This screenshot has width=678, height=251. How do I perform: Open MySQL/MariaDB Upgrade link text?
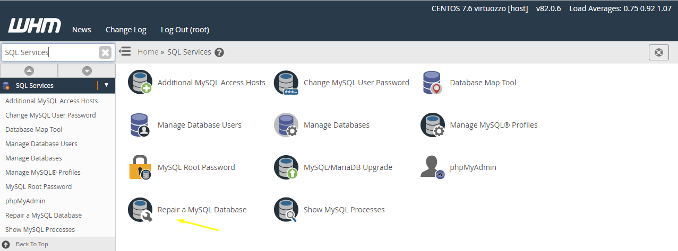348,167
